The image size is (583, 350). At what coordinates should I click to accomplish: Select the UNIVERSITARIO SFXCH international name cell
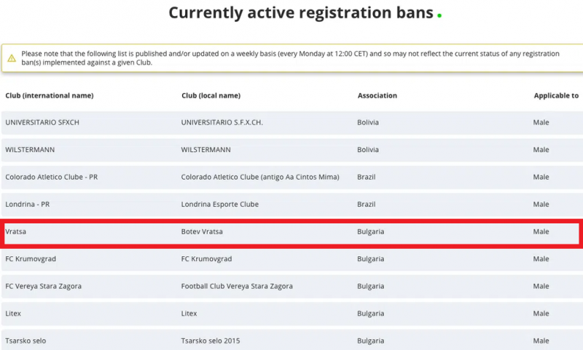pos(42,122)
